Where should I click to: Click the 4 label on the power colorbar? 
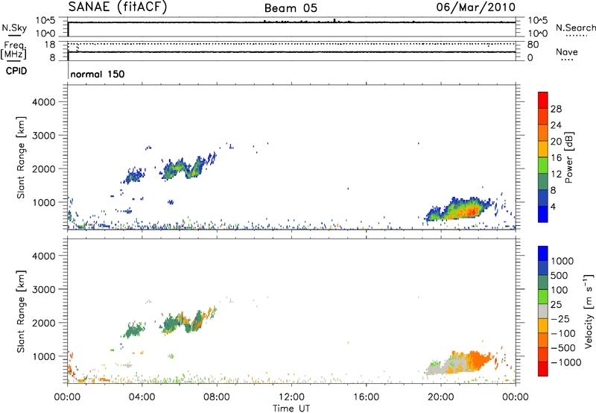(553, 206)
